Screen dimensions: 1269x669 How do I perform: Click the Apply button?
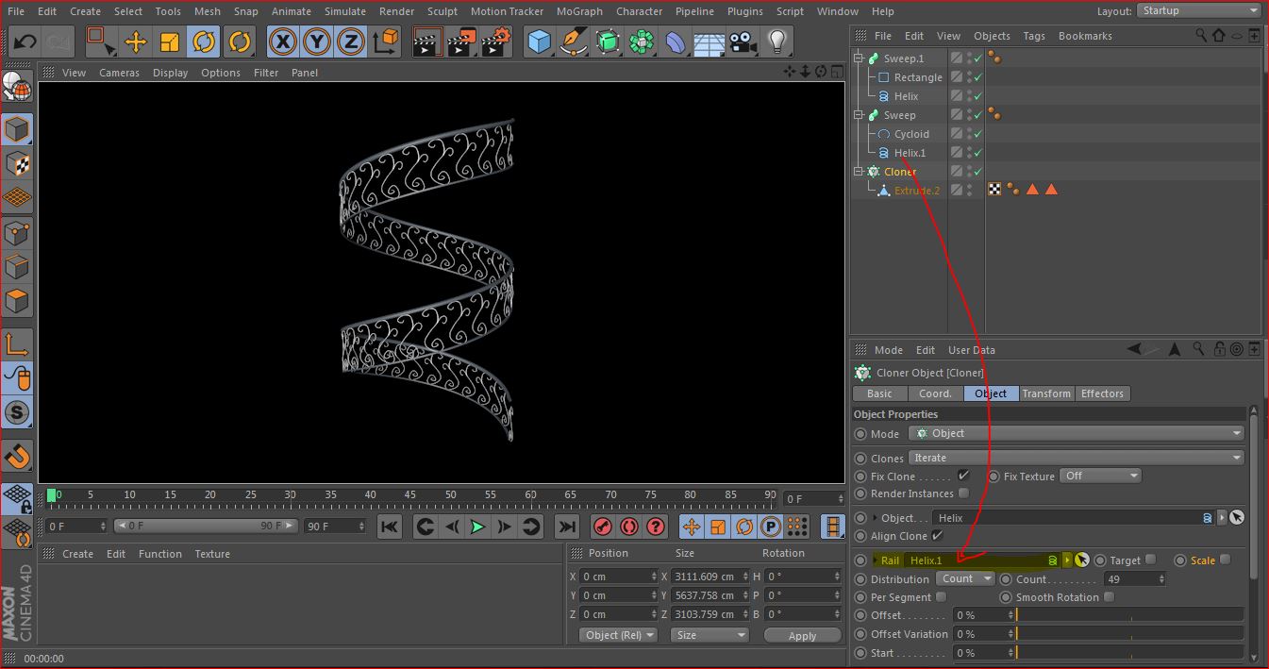click(801, 636)
